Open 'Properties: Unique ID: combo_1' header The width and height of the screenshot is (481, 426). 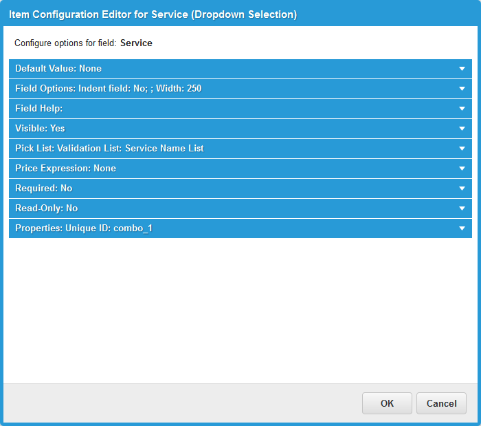[x=83, y=228]
